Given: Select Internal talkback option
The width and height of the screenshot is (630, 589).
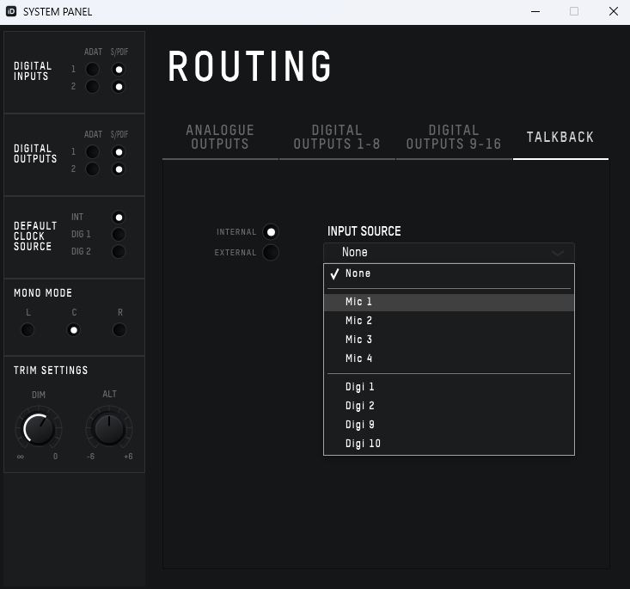Looking at the screenshot, I should 271,232.
